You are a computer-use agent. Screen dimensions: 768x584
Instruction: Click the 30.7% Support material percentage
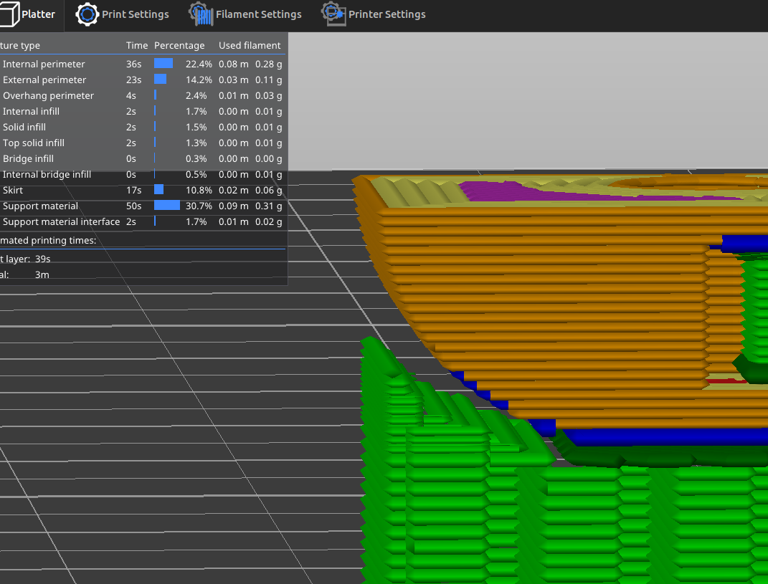[x=199, y=206]
